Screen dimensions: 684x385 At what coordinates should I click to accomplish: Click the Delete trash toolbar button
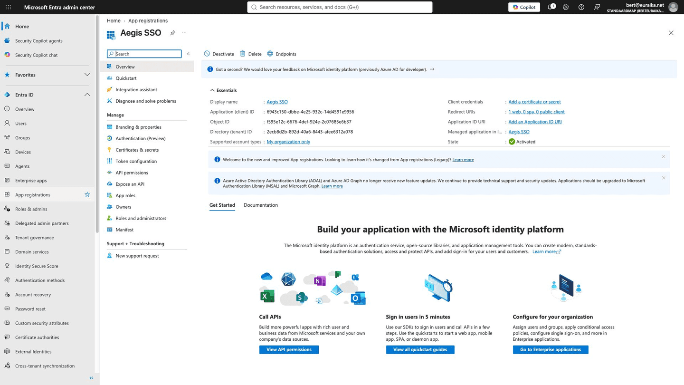coord(251,54)
